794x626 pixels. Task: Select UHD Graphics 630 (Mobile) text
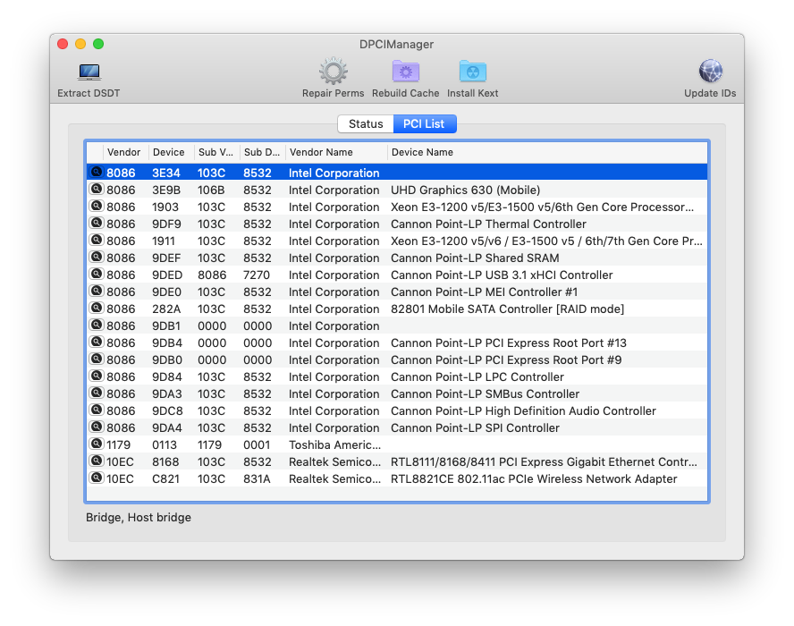coord(465,190)
